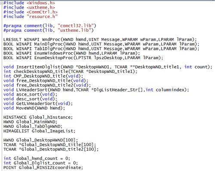
Task: Click the checkDesktopWND_title declaration line
Action: (71, 72)
